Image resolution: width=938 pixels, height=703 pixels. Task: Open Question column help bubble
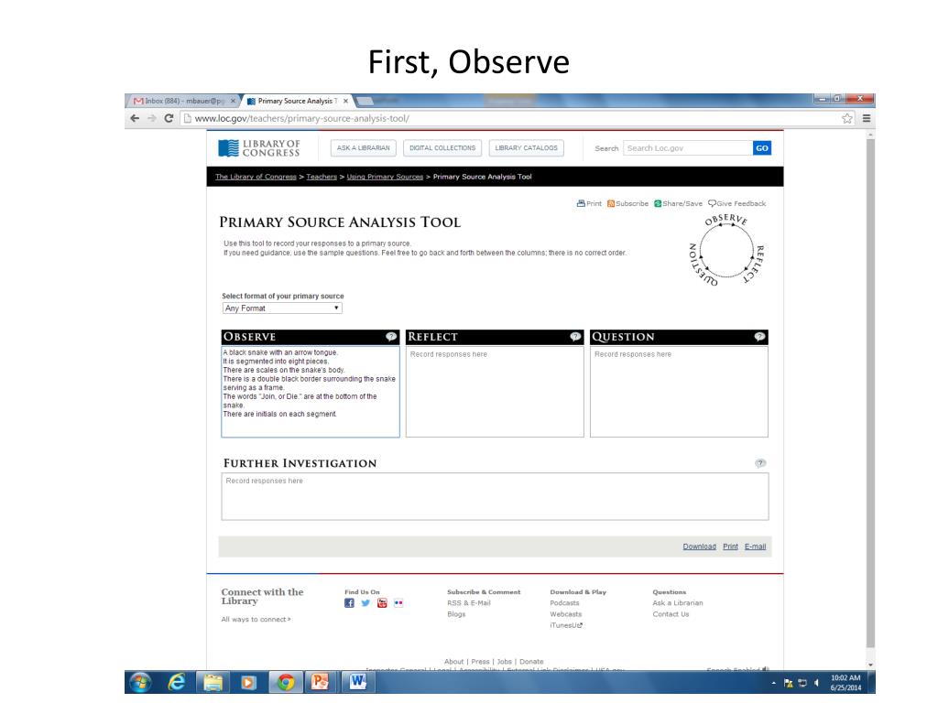pyautogui.click(x=759, y=337)
